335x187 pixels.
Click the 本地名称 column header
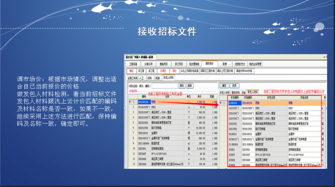[304, 98]
